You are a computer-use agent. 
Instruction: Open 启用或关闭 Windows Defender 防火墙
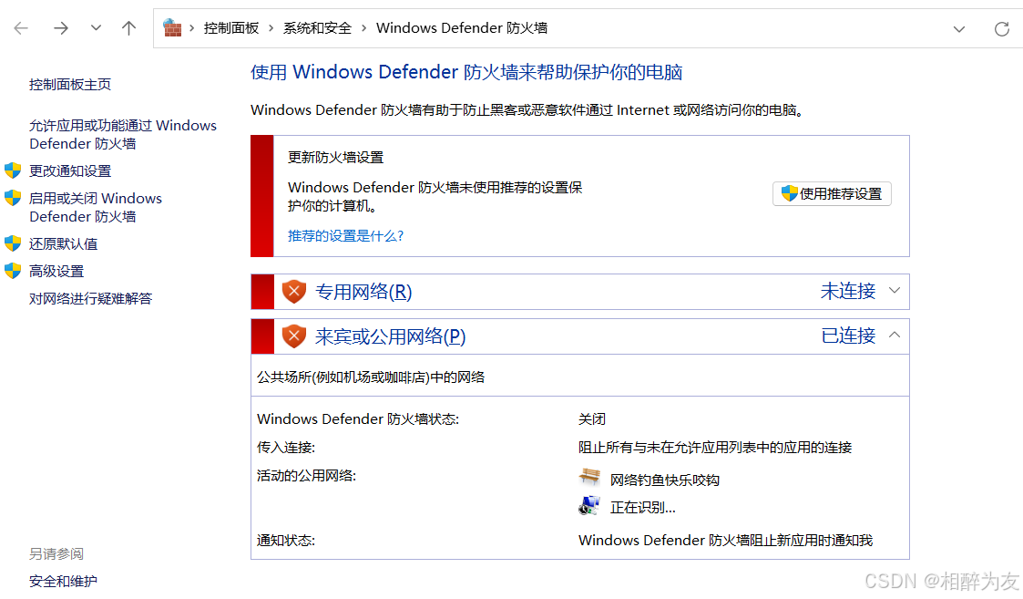click(x=96, y=208)
